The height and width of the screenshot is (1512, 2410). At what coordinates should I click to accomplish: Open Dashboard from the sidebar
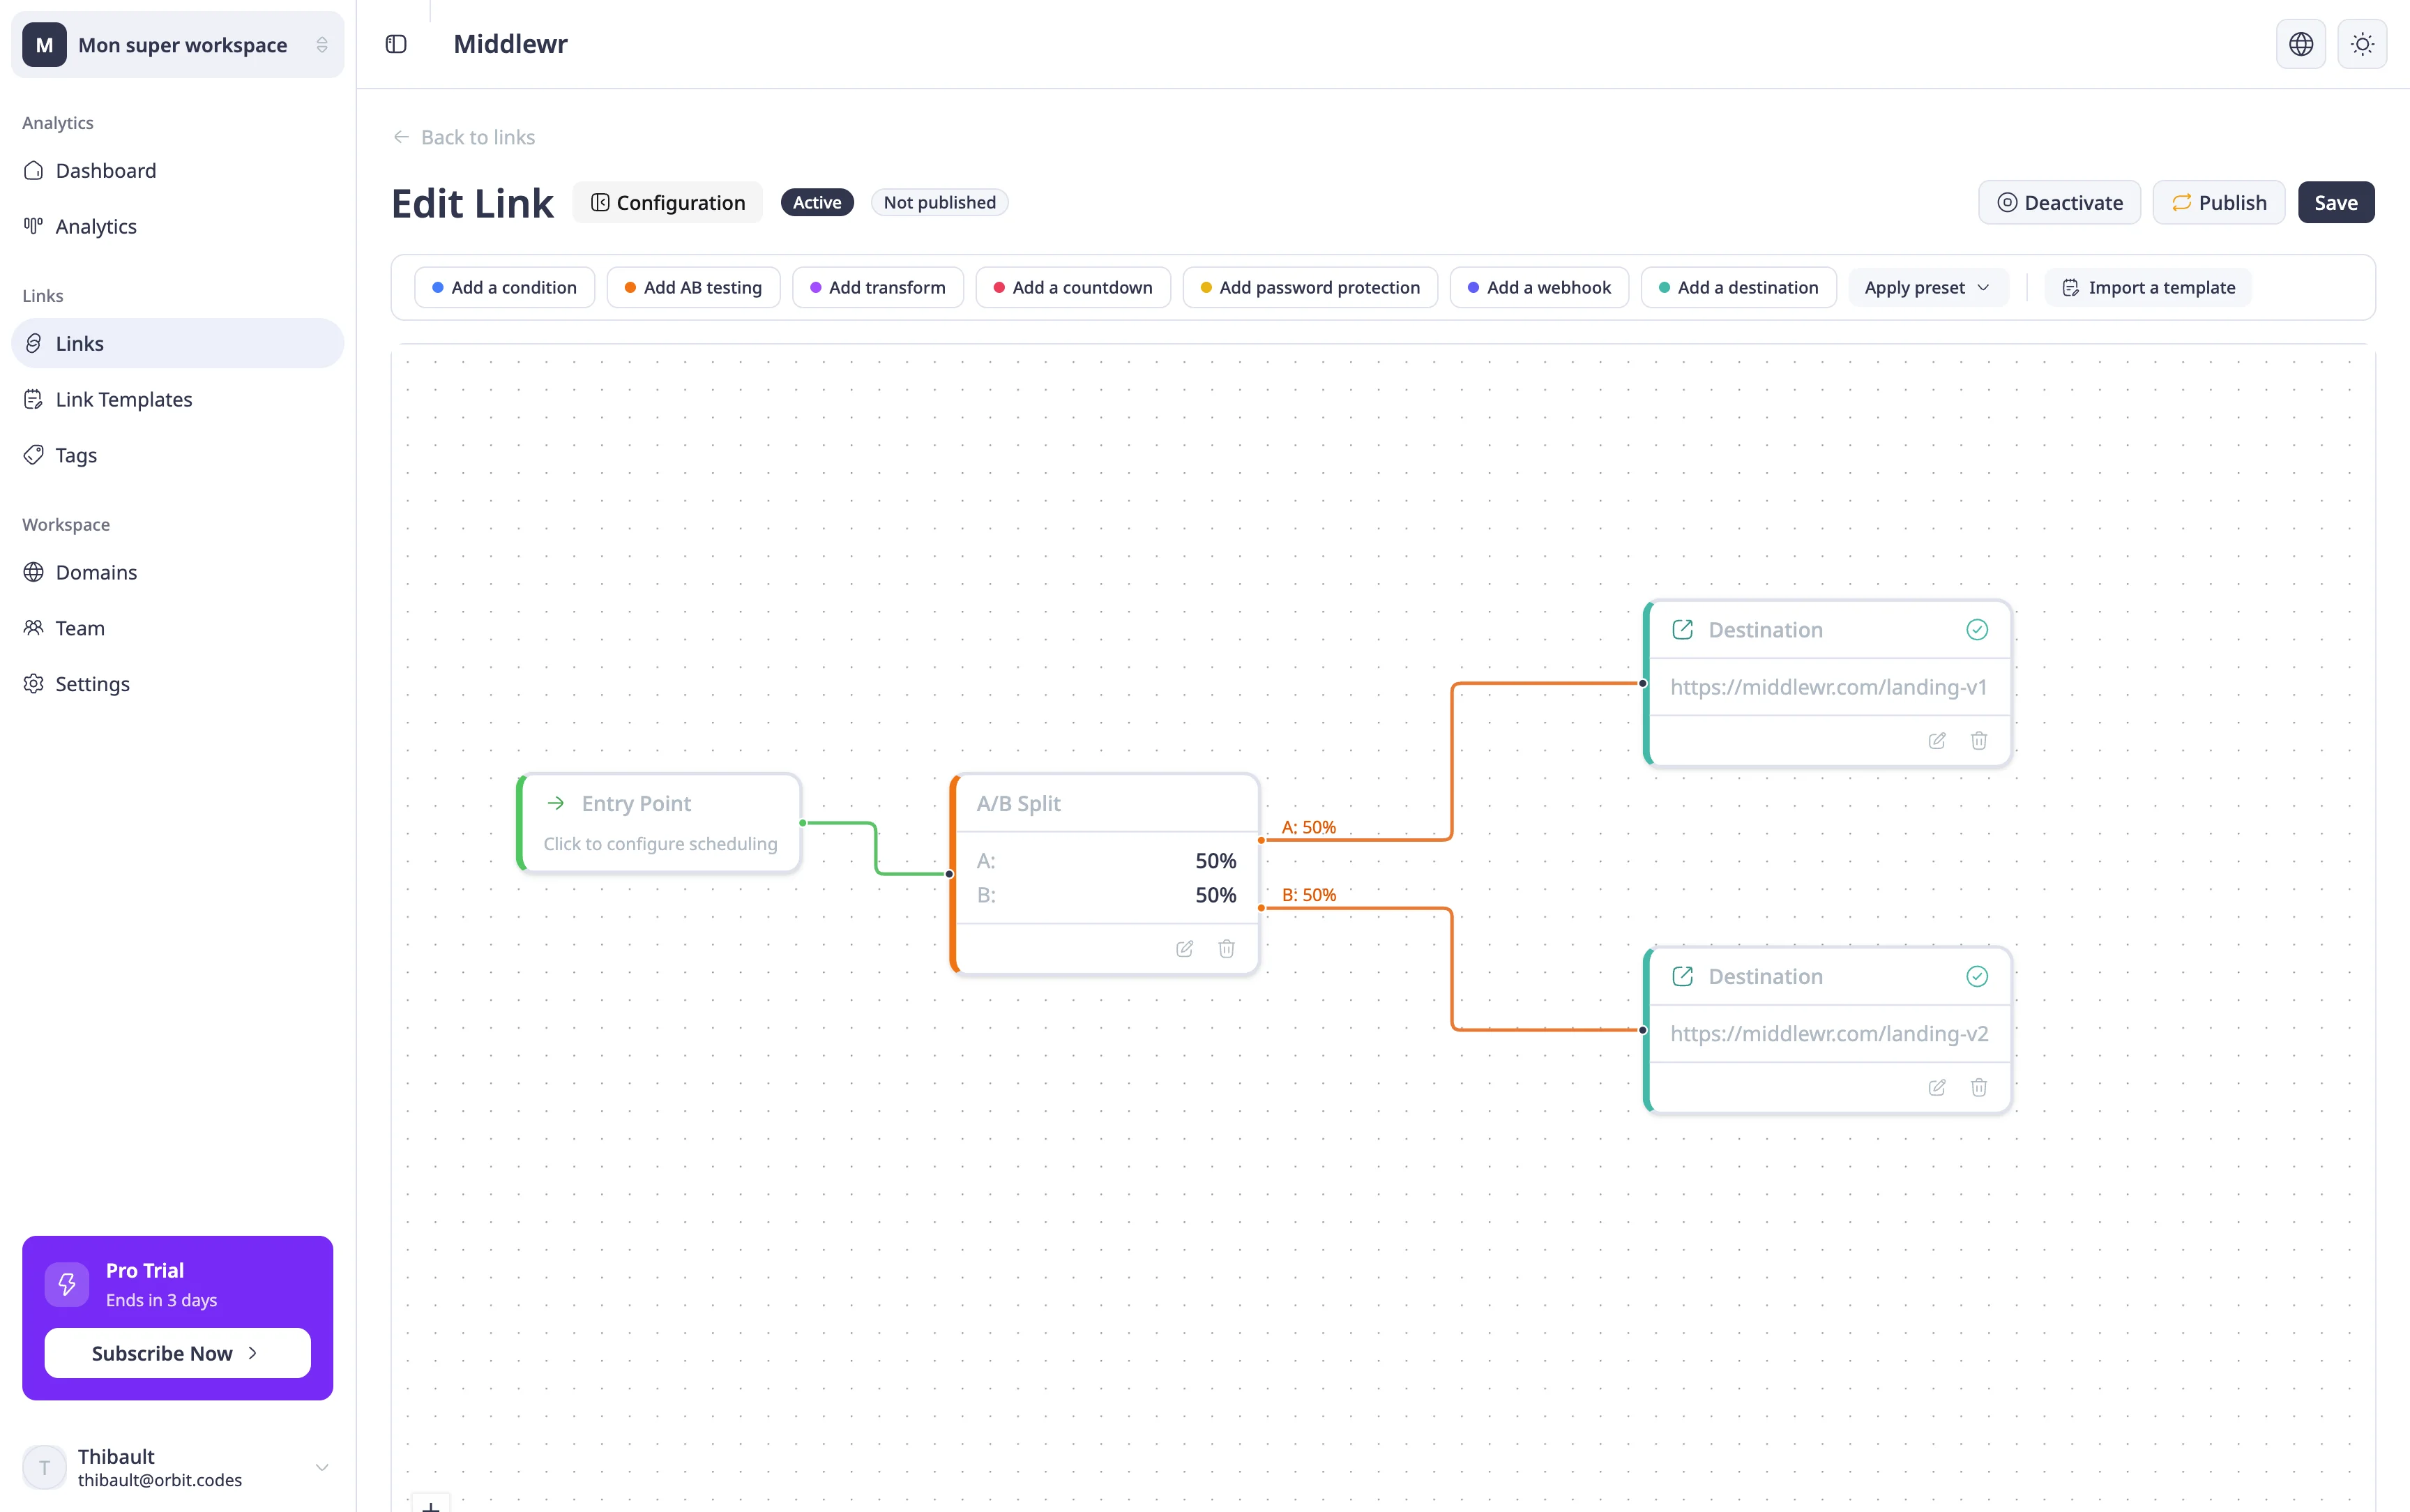(178, 171)
